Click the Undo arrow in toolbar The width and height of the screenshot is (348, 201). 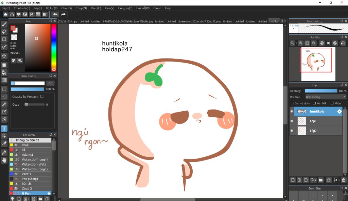55,14
